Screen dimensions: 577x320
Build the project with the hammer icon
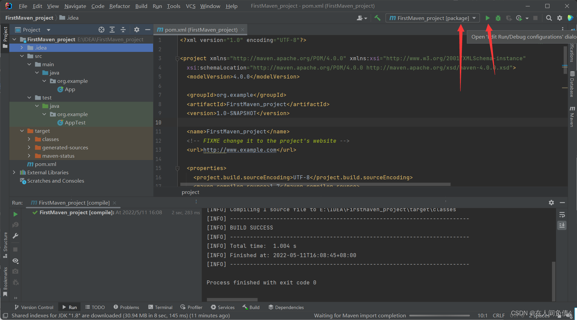[377, 18]
